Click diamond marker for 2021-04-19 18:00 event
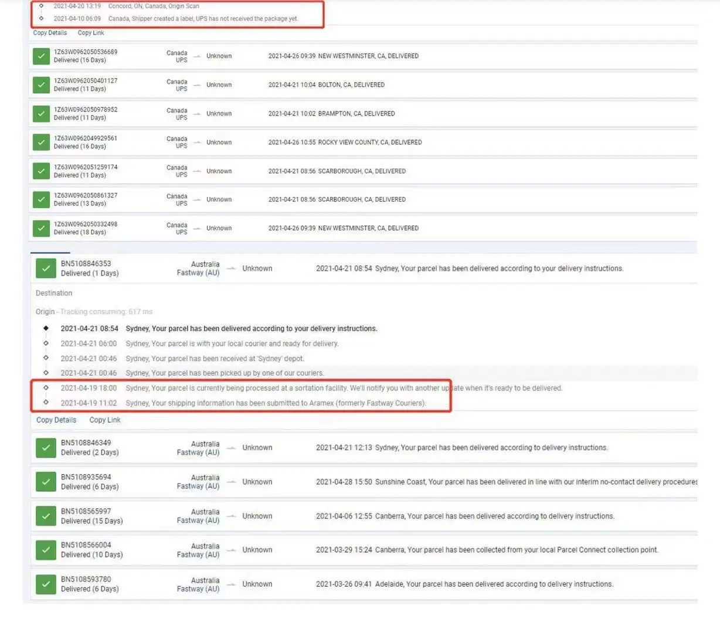The width and height of the screenshot is (720, 633). pyautogui.click(x=46, y=387)
